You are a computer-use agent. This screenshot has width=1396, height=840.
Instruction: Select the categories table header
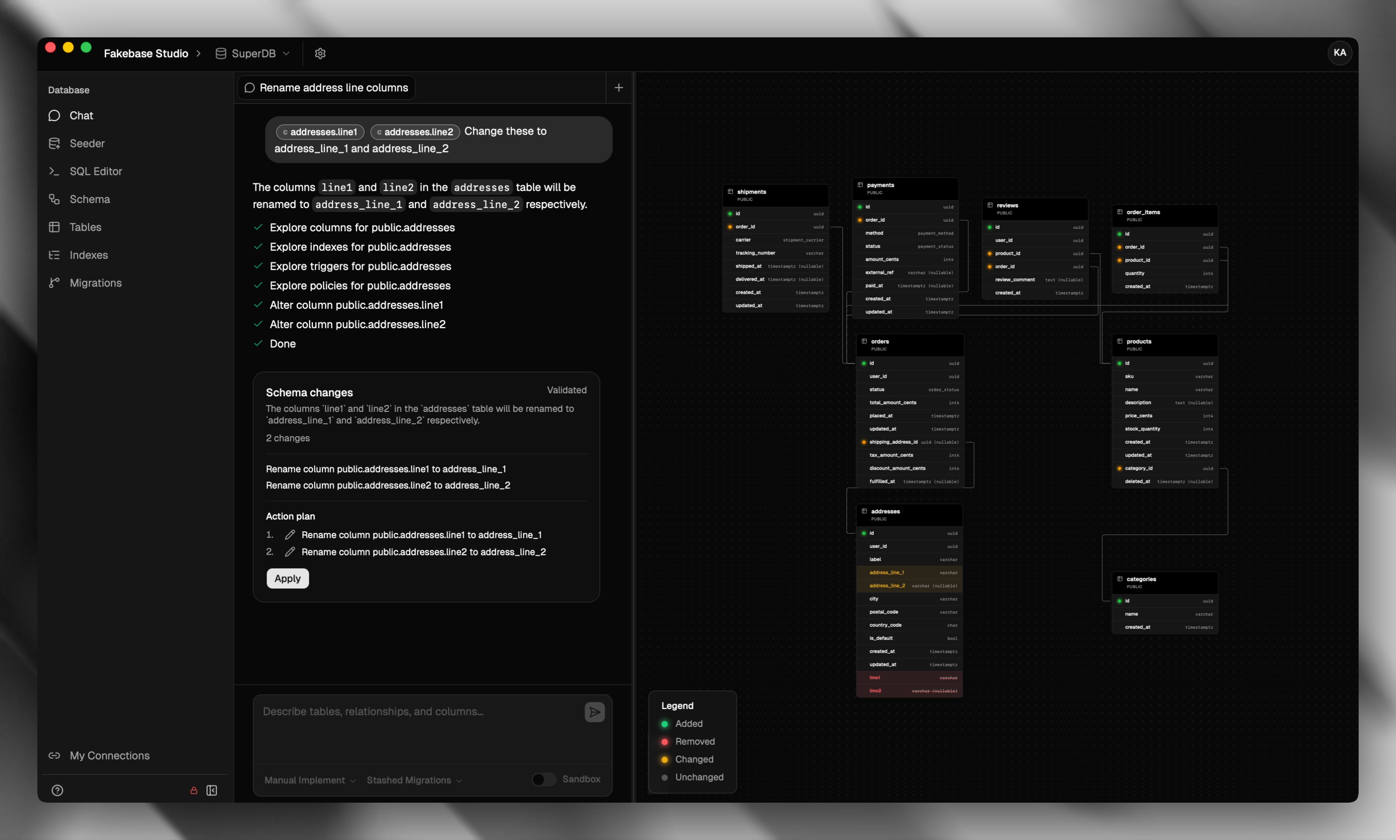1164,583
